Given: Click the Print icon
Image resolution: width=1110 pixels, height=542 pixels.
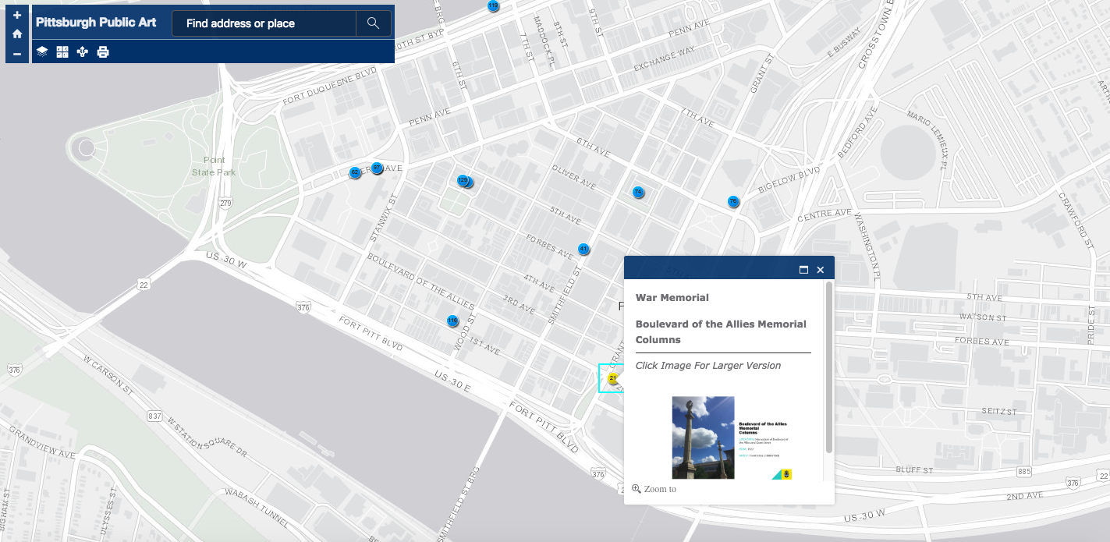Looking at the screenshot, I should pos(103,52).
